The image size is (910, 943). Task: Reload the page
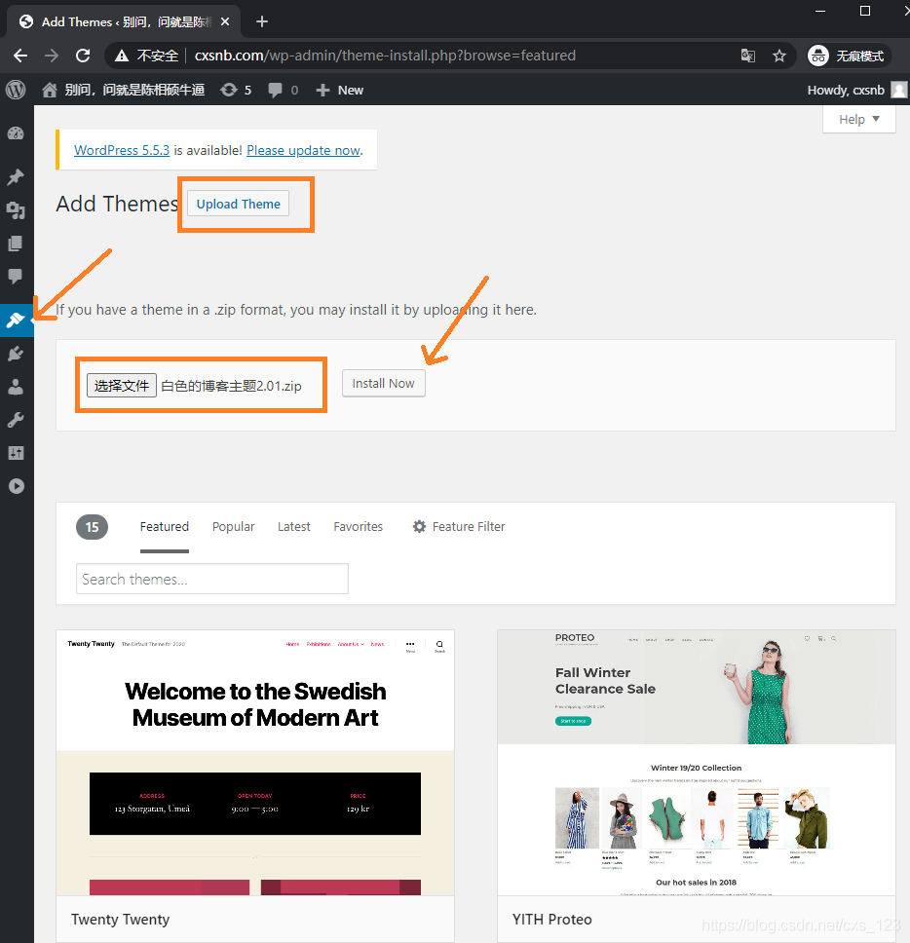[x=83, y=56]
